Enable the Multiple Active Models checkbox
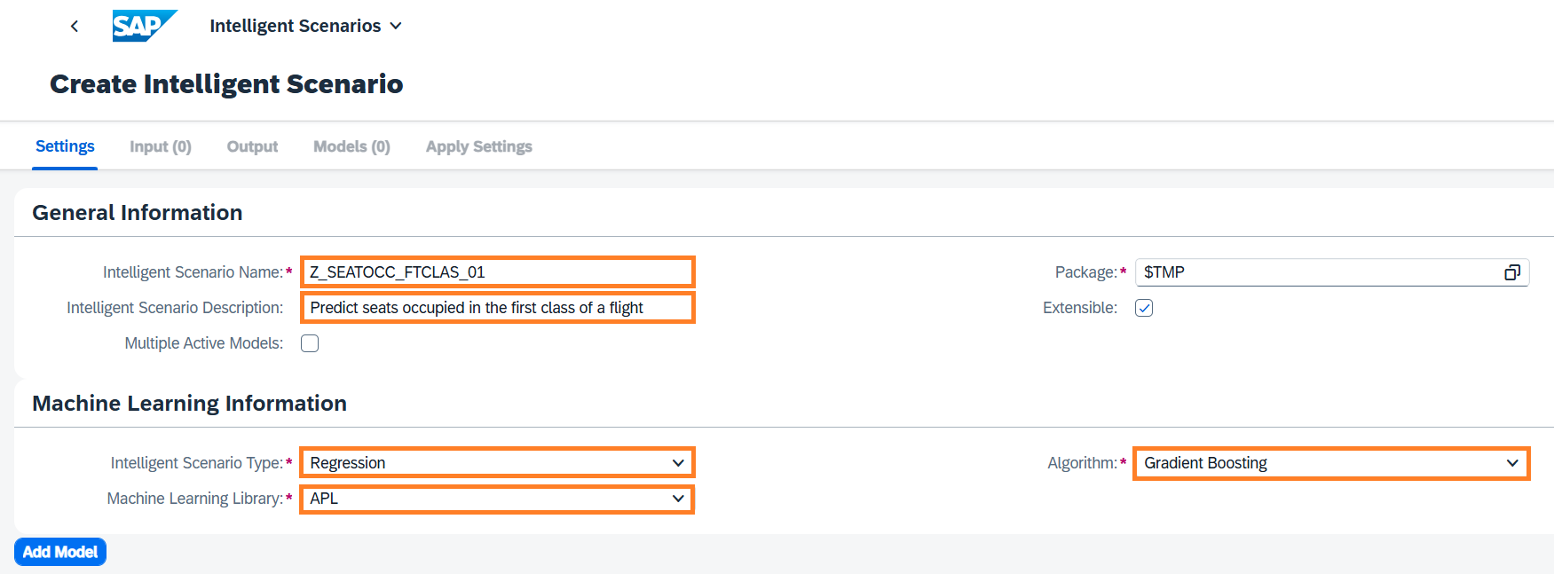This screenshot has width=1554, height=574. coord(310,343)
